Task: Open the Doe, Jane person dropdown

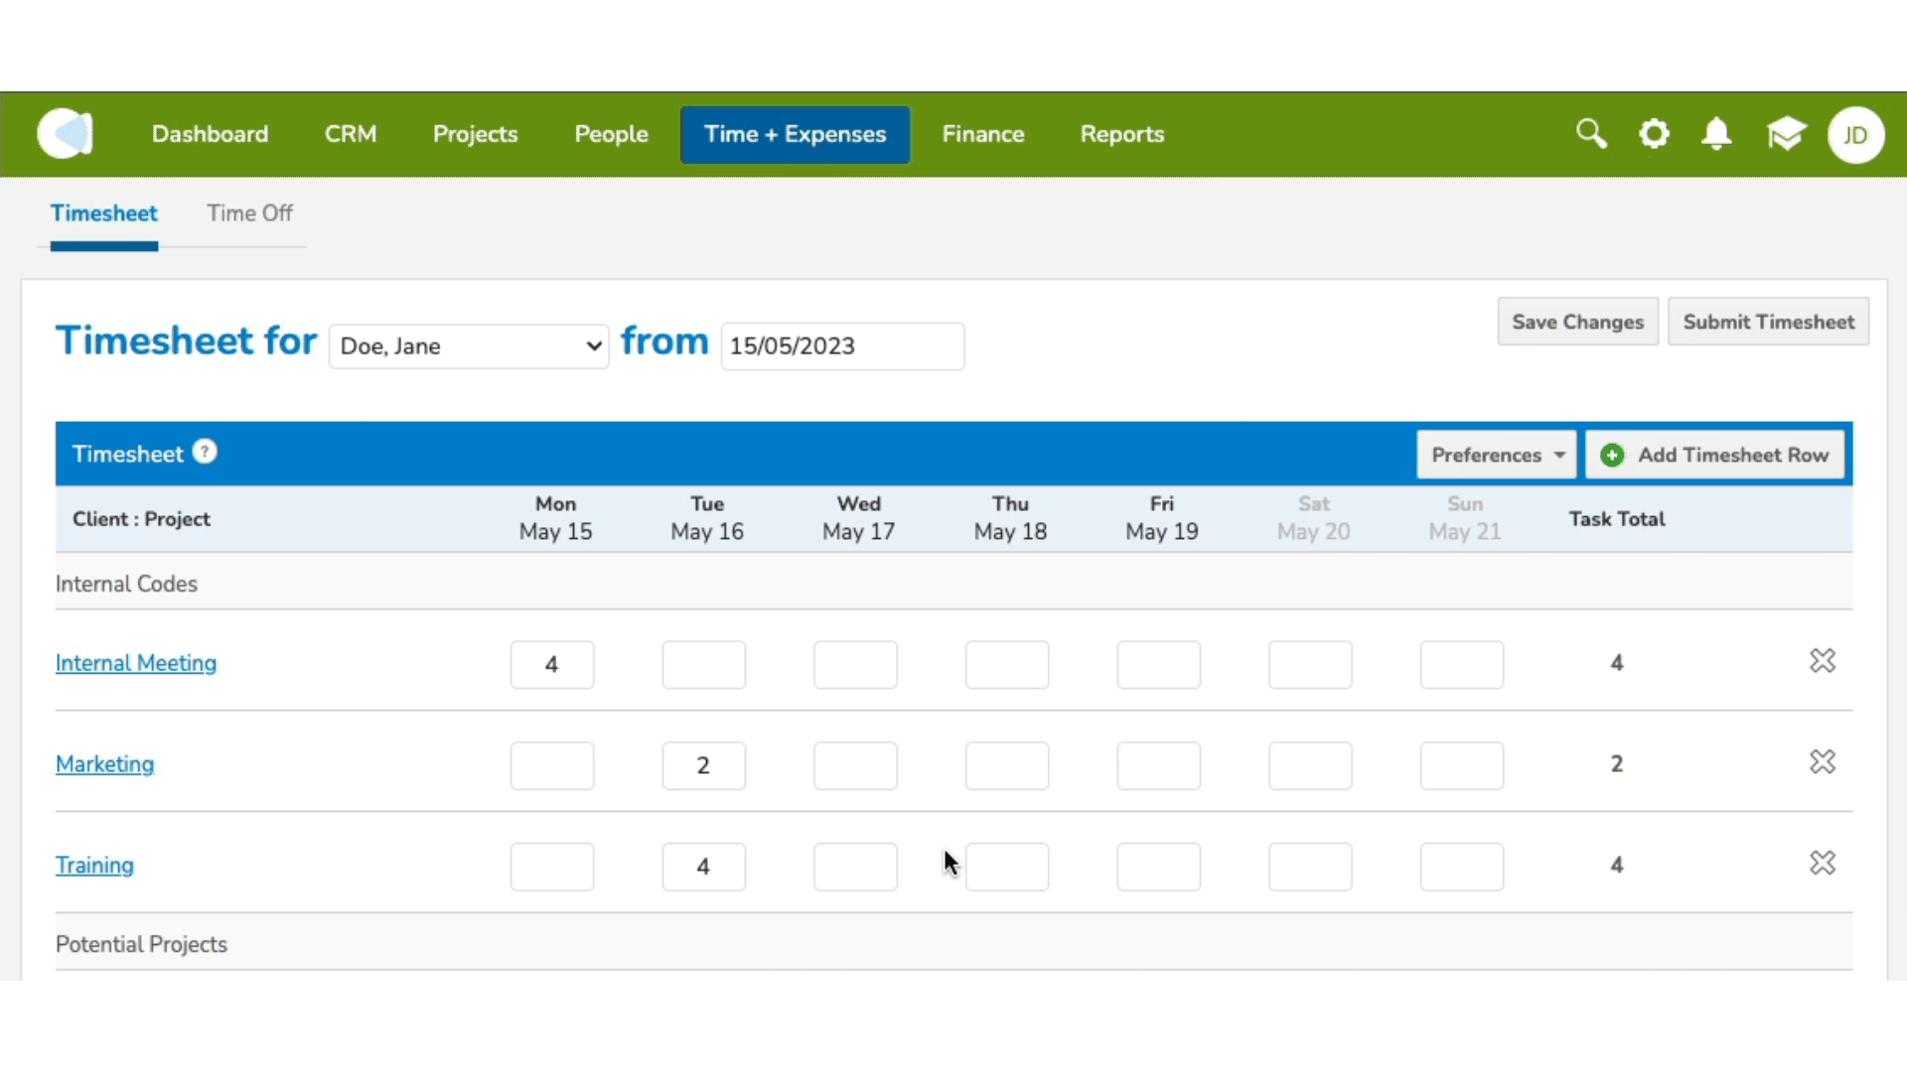Action: coord(469,346)
